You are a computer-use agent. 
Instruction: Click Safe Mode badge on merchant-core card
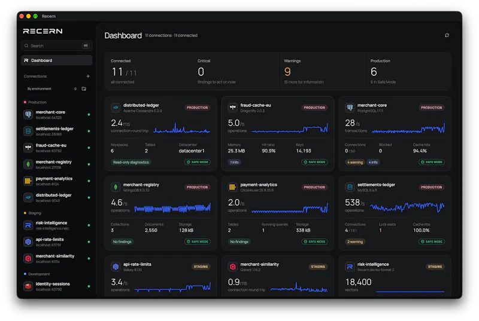point(431,162)
